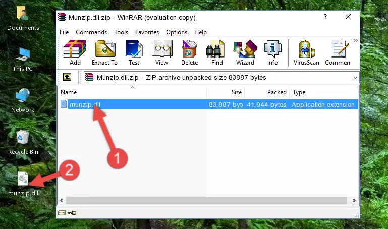The width and height of the screenshot is (388, 229).
Task: Run VirusScan on the archive
Action: 306,52
